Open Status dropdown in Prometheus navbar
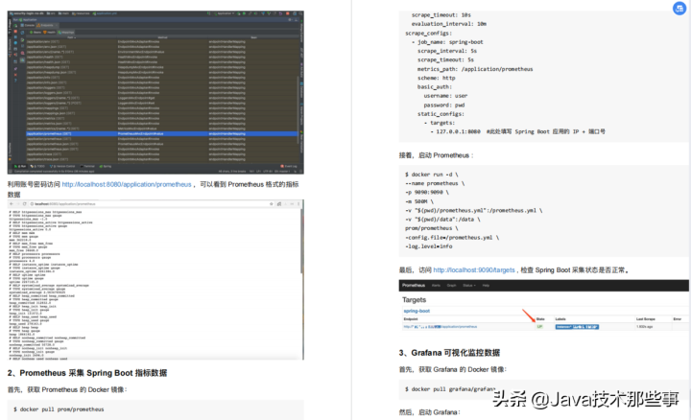 click(x=469, y=286)
